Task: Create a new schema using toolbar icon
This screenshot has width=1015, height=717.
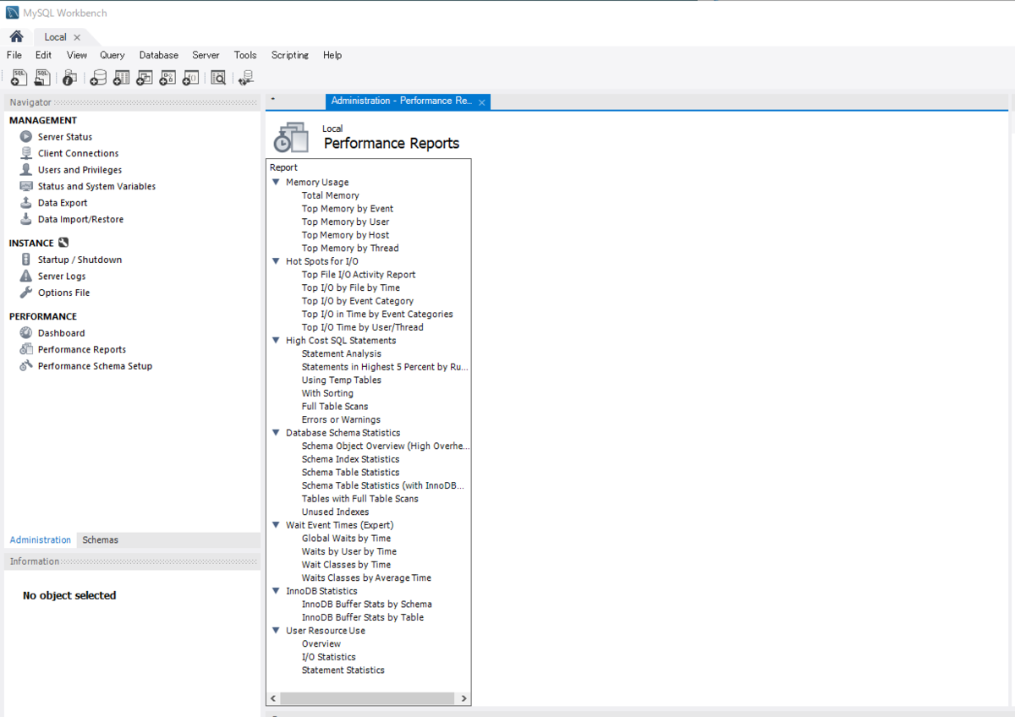Action: pyautogui.click(x=98, y=77)
